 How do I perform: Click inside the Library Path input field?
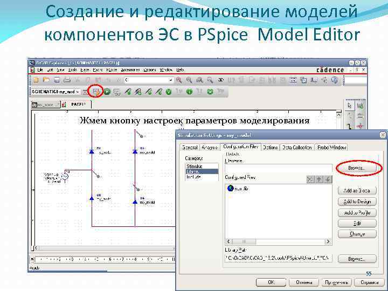(x=278, y=258)
